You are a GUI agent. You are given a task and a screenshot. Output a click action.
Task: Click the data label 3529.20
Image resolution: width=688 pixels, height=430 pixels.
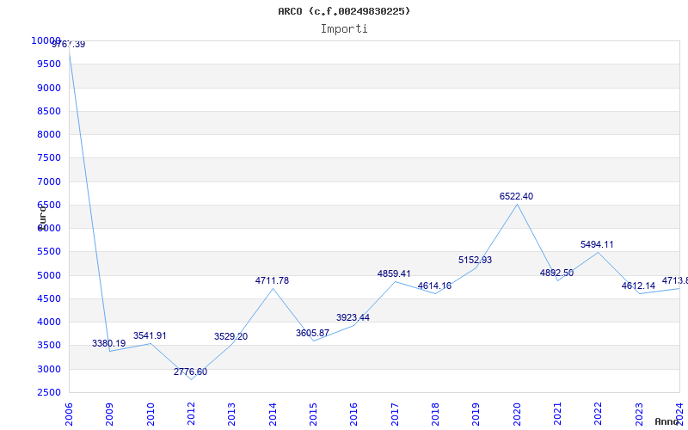[230, 336]
